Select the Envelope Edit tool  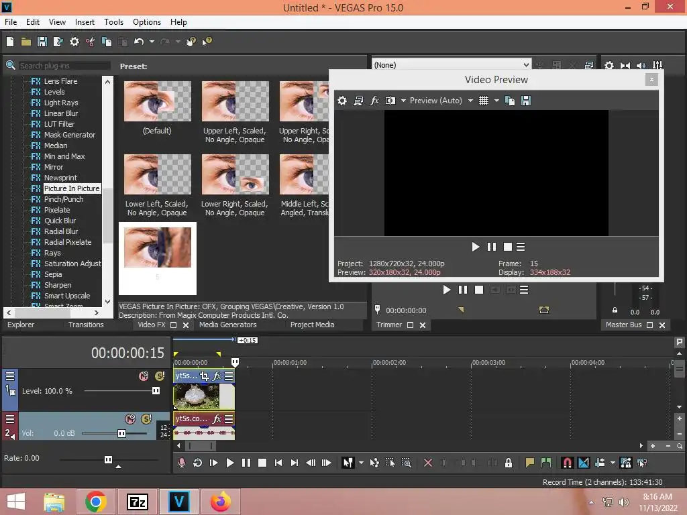point(374,463)
